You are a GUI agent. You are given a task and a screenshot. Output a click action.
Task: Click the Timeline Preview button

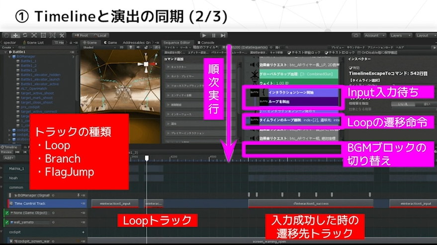tap(6, 152)
